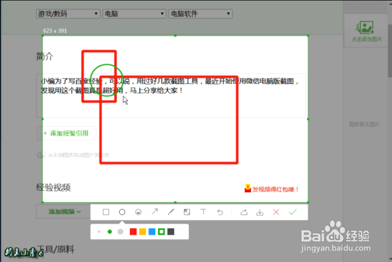Viewport: 392px width, 262px height.
Task: Pick the green color swatch
Action: click(x=161, y=232)
